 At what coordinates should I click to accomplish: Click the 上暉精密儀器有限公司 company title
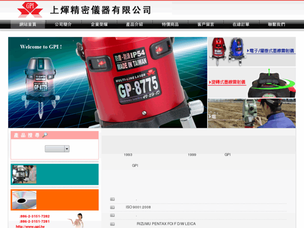click(100, 10)
